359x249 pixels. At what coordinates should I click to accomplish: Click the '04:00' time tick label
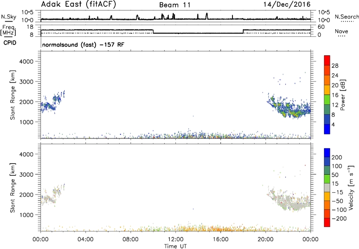[85, 240]
